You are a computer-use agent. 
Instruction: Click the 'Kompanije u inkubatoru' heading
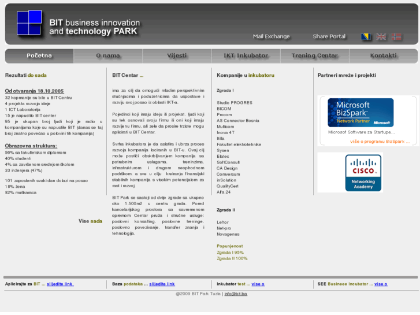click(246, 75)
